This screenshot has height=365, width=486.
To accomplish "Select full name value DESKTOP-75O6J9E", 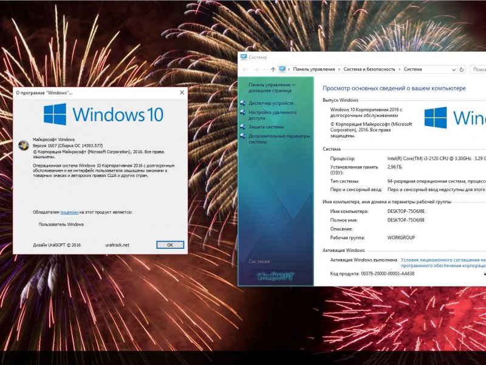I will 406,220.
